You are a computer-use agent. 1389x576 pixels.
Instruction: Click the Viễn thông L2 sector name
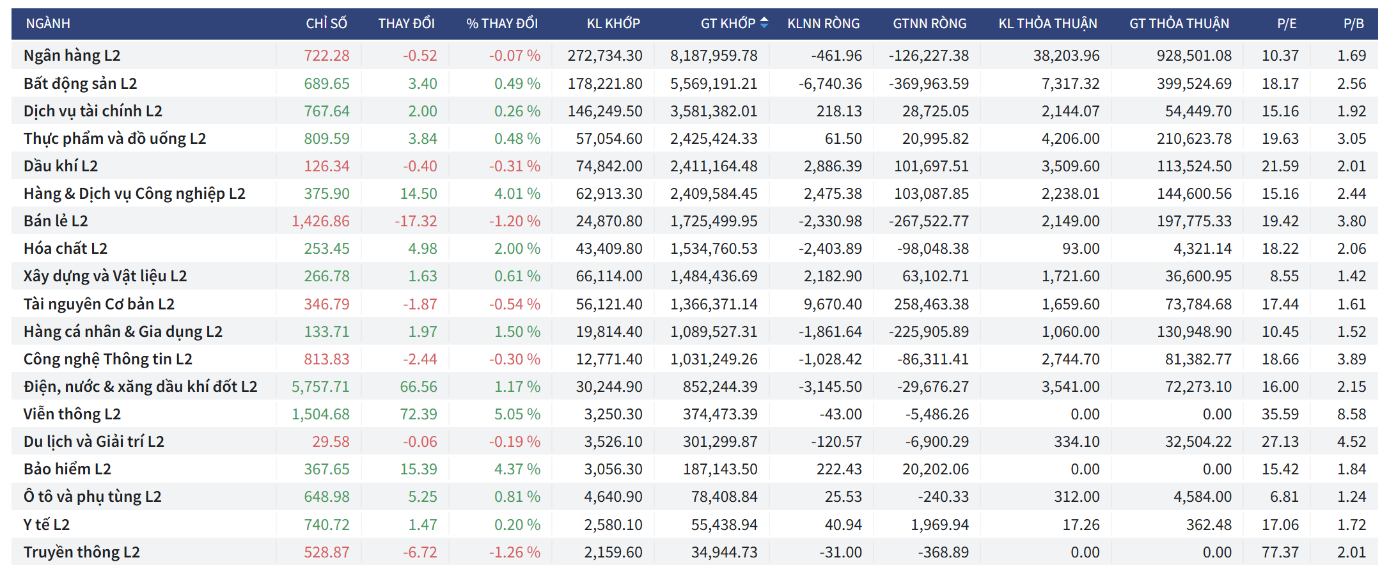pyautogui.click(x=72, y=414)
